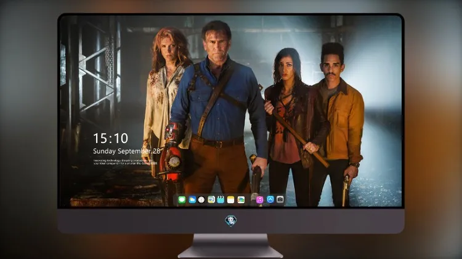Open the yellow Notes app icon

(x=231, y=199)
